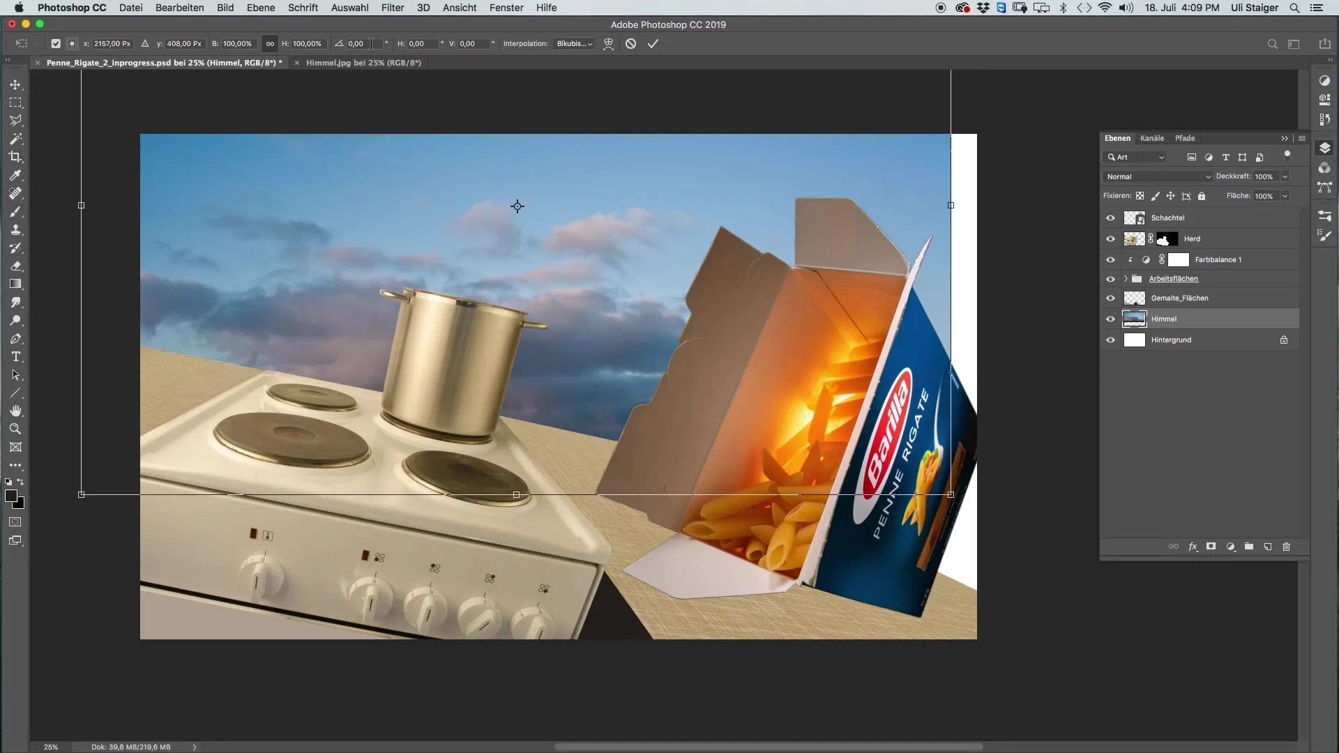Open the Fläche fill dropdown
1339x753 pixels.
point(1285,196)
